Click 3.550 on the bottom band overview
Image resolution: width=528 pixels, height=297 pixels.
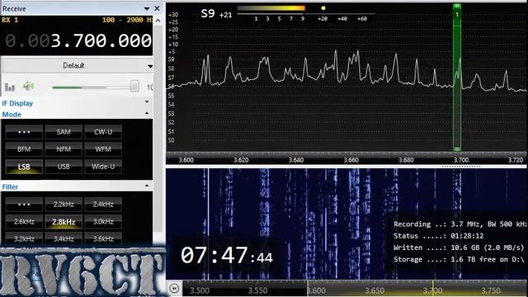tap(257, 290)
